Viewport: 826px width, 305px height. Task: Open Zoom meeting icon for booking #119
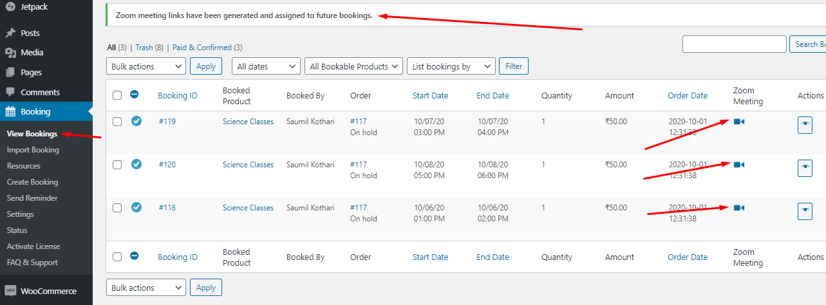pos(738,122)
